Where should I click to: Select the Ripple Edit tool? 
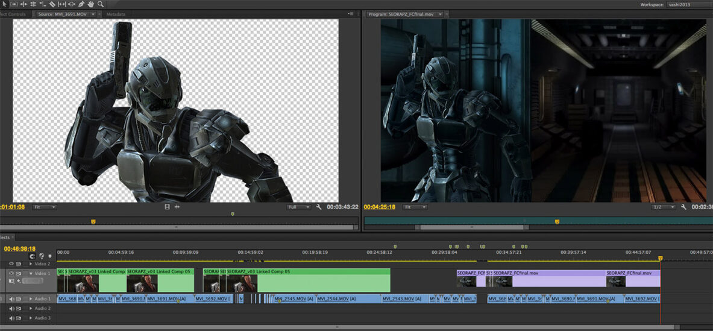(24, 4)
